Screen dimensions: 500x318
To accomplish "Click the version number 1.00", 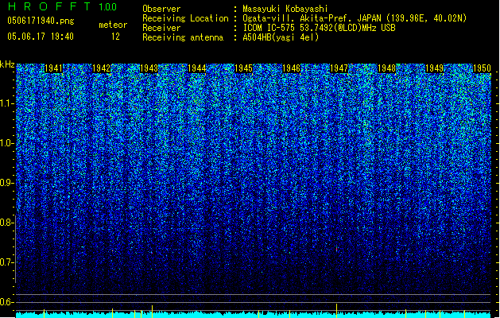I will [x=107, y=7].
